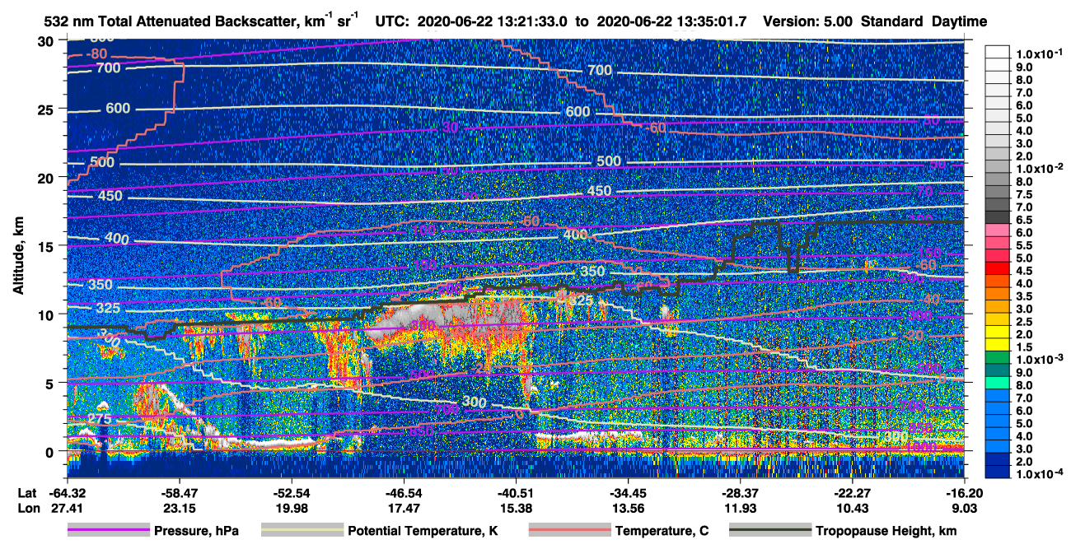Click latitude value -52.54
The image size is (1071, 549).
click(291, 493)
